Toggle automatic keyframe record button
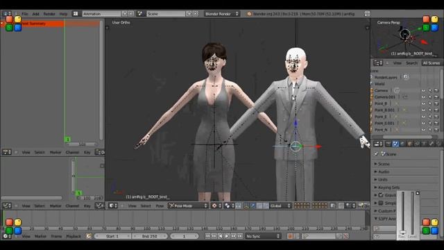This screenshot has height=250, width=444. pyautogui.click(x=290, y=236)
